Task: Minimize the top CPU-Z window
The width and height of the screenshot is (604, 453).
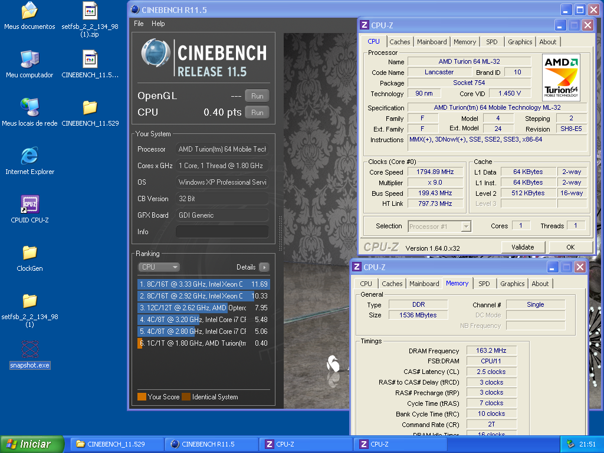Action: pyautogui.click(x=560, y=25)
